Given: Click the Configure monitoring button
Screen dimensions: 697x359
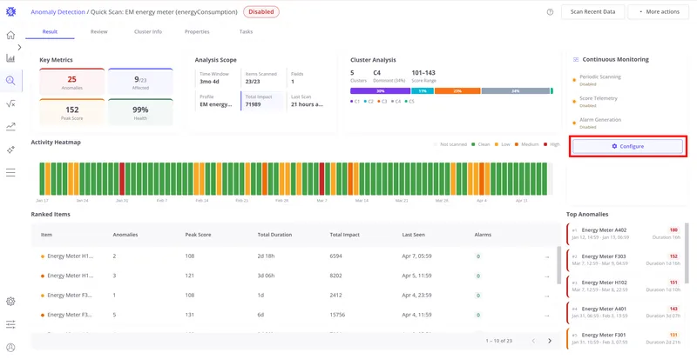Looking at the screenshot, I should click(x=627, y=146).
